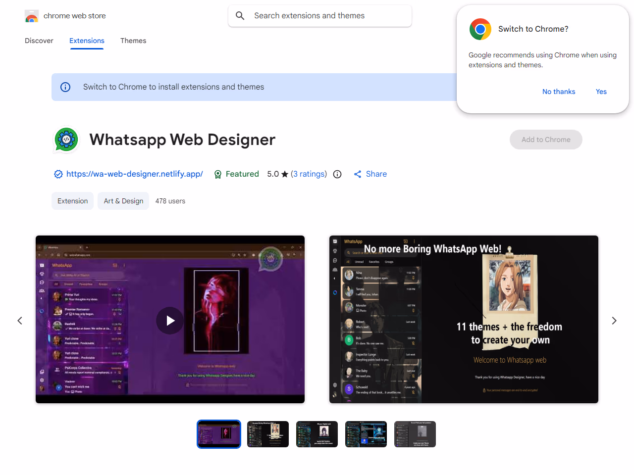This screenshot has height=475, width=634.
Task: Select the second carousel thumbnail
Action: [x=268, y=434]
